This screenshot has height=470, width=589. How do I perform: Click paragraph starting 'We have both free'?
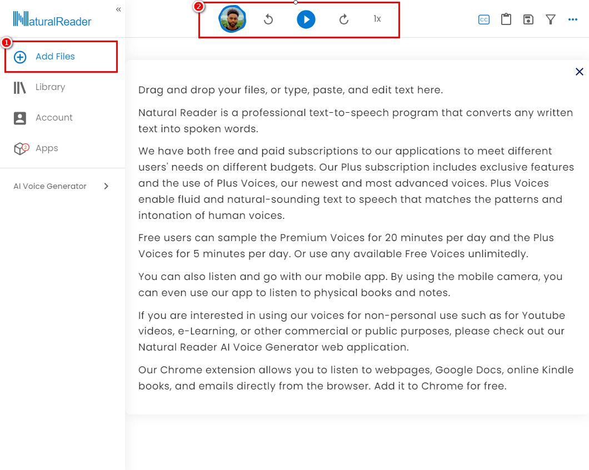(x=356, y=183)
